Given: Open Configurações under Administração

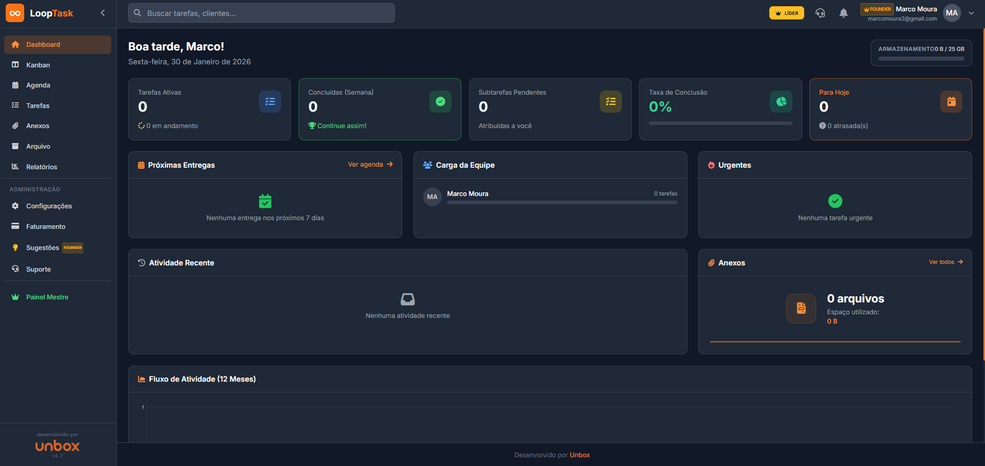Looking at the screenshot, I should tap(49, 206).
